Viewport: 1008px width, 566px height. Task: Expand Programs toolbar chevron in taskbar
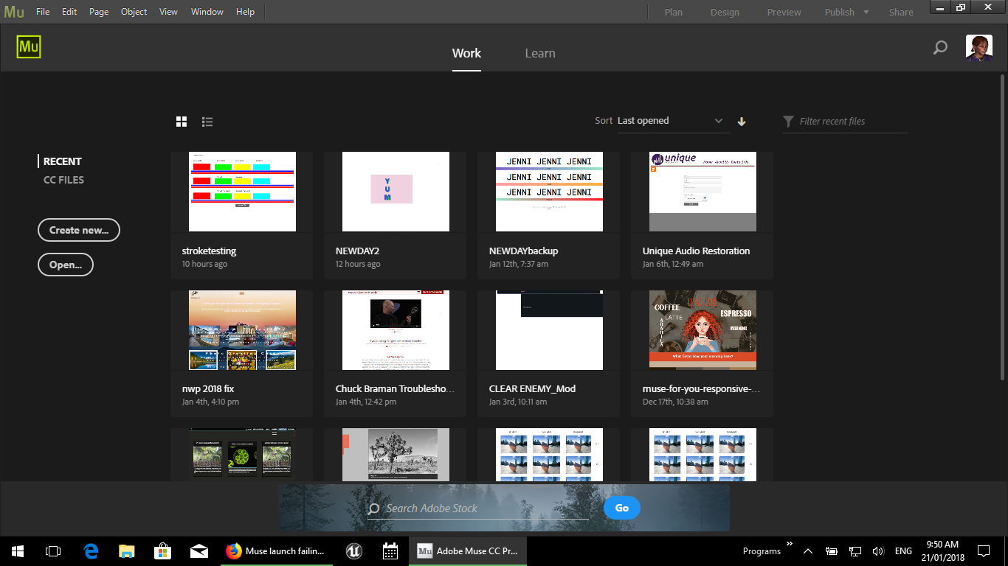tap(790, 544)
